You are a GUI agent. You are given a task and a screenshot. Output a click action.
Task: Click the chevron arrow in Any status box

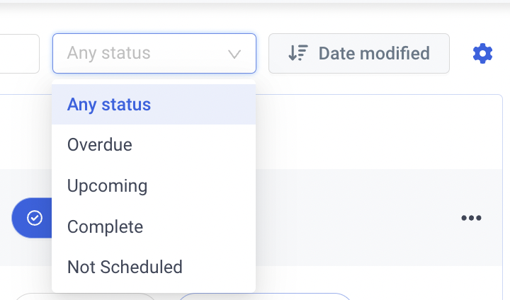(234, 54)
